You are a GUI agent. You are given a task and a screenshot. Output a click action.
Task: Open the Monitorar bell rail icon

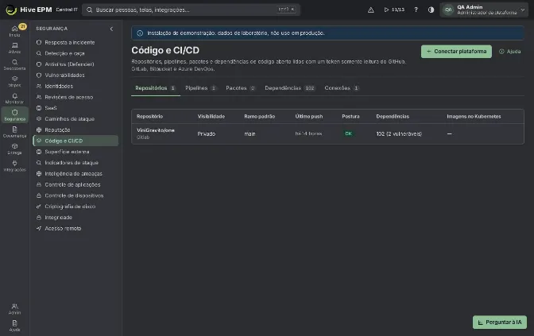14,98
